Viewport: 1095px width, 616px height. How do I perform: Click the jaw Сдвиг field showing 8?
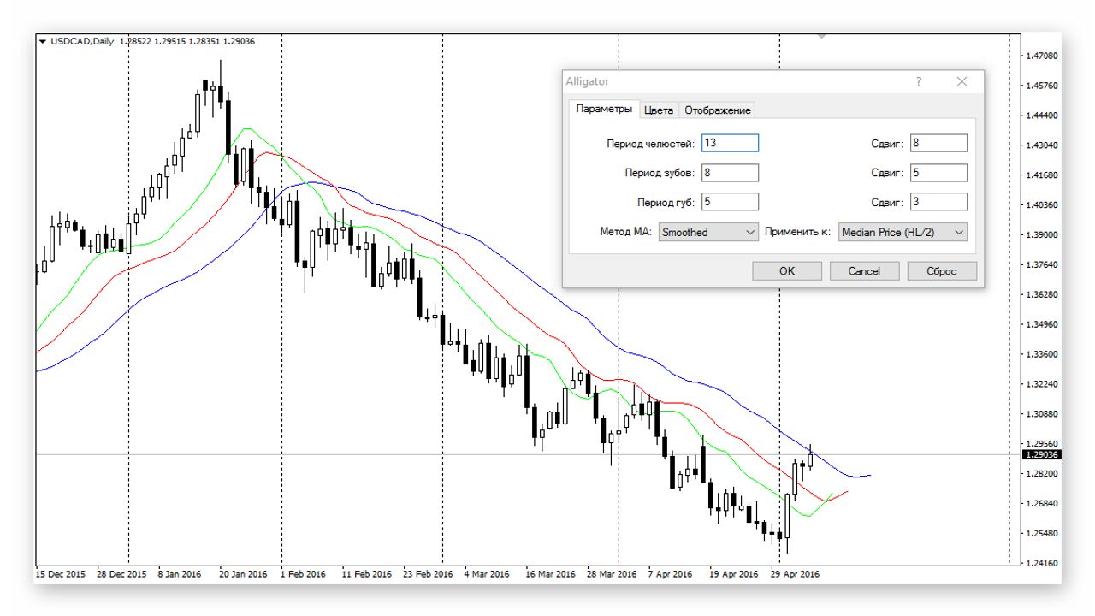tap(938, 143)
